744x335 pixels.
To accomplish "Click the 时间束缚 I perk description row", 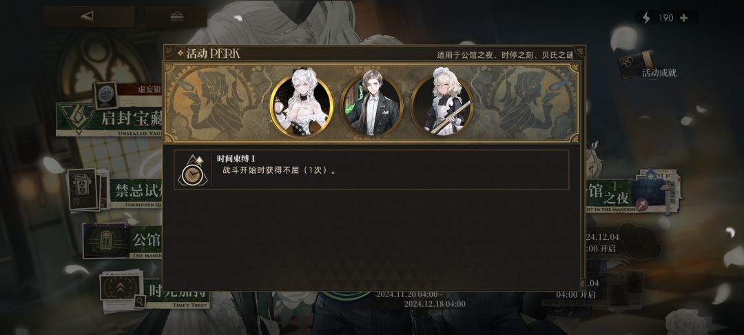I will point(371,170).
